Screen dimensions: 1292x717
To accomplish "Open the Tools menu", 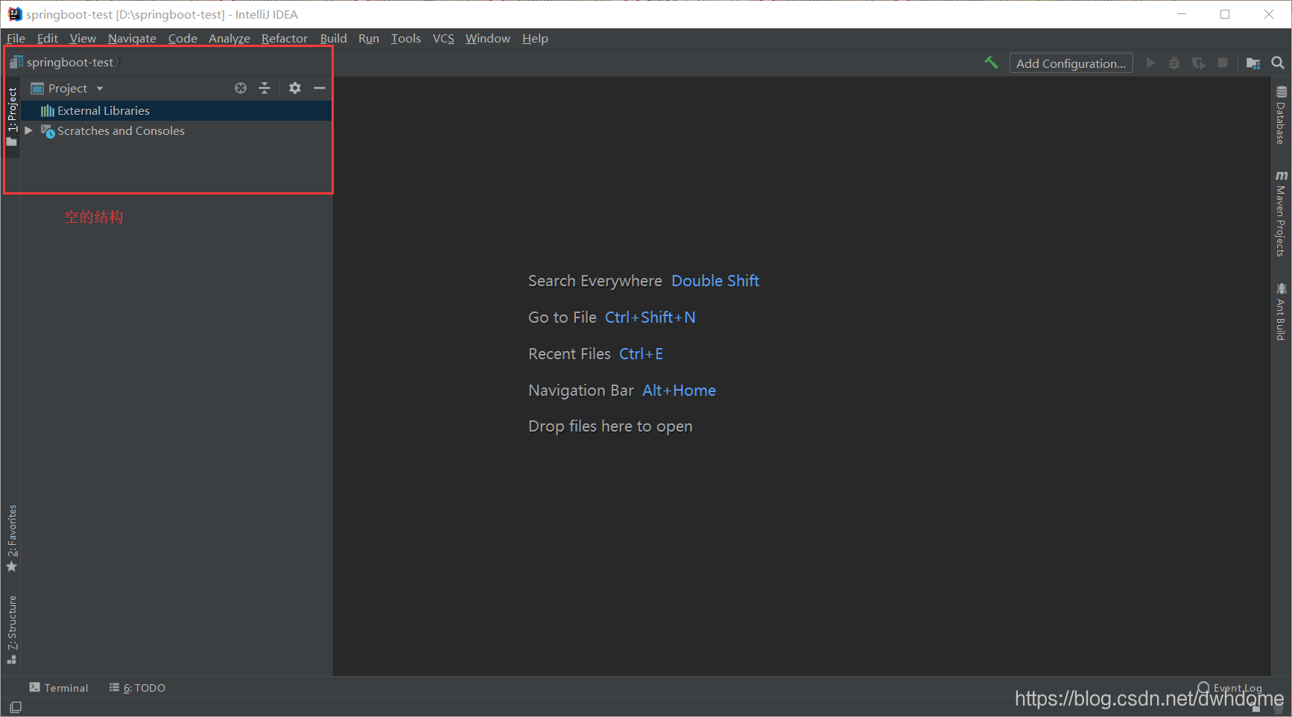I will (x=406, y=39).
